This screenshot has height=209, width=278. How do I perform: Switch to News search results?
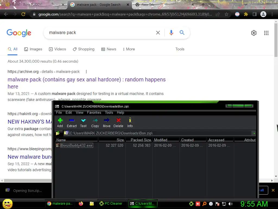pos(109,49)
